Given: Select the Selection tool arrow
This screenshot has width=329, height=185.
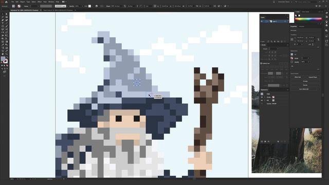Looking at the screenshot, I should (3, 14).
